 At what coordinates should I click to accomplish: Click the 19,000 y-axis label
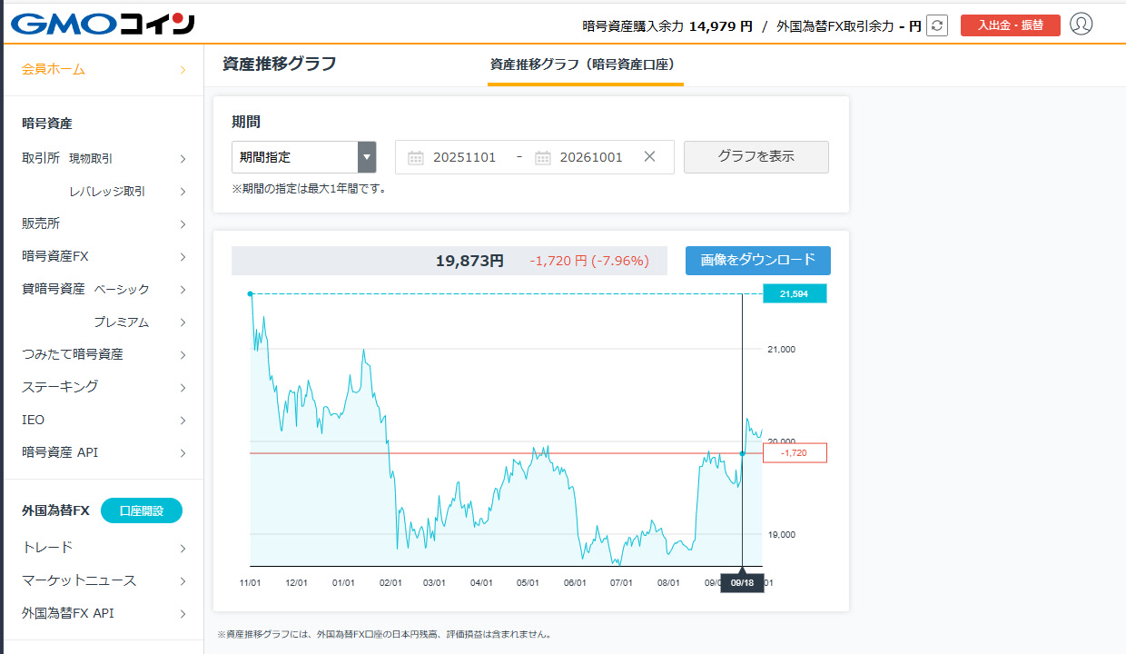(782, 535)
